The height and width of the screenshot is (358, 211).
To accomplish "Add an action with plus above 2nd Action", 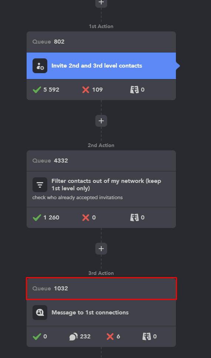I will (101, 121).
